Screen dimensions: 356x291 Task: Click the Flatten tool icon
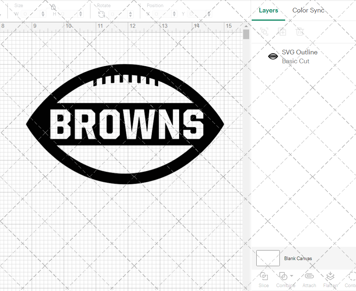[330, 276]
